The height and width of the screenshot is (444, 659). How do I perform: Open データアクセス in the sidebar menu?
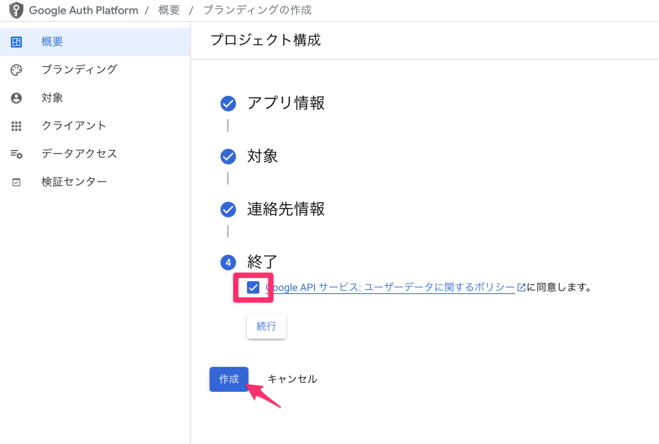pos(95,154)
